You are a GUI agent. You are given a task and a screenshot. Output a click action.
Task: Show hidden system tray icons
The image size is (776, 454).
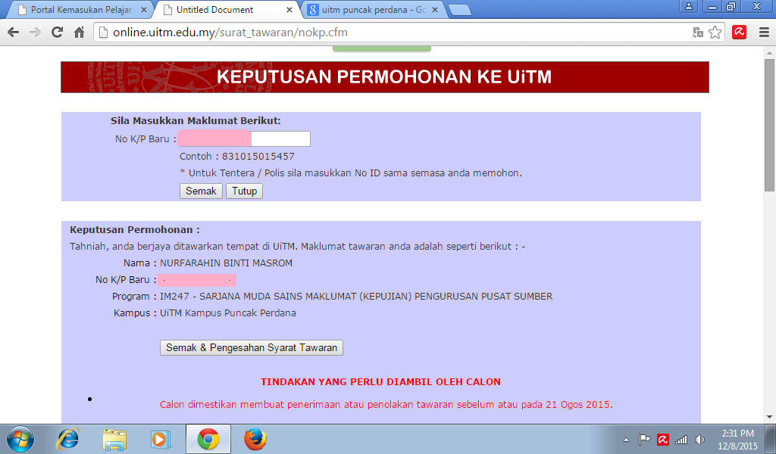(x=626, y=440)
